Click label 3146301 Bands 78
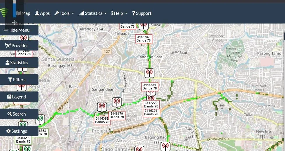This screenshot has height=151, width=285. point(151,112)
